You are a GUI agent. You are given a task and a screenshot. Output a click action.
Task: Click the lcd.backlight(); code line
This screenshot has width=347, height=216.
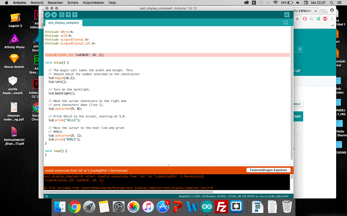tap(62, 93)
